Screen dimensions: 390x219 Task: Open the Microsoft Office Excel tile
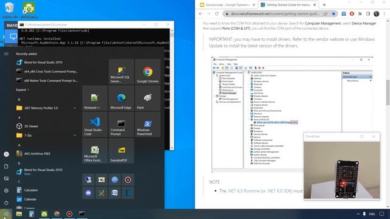[95, 151]
